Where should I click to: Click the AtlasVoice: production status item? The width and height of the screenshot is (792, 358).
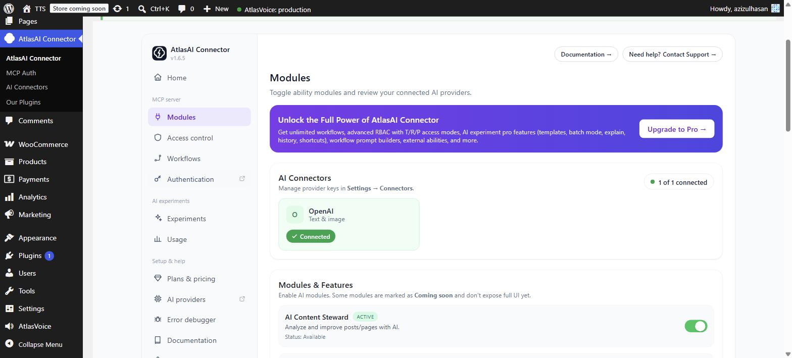274,9
